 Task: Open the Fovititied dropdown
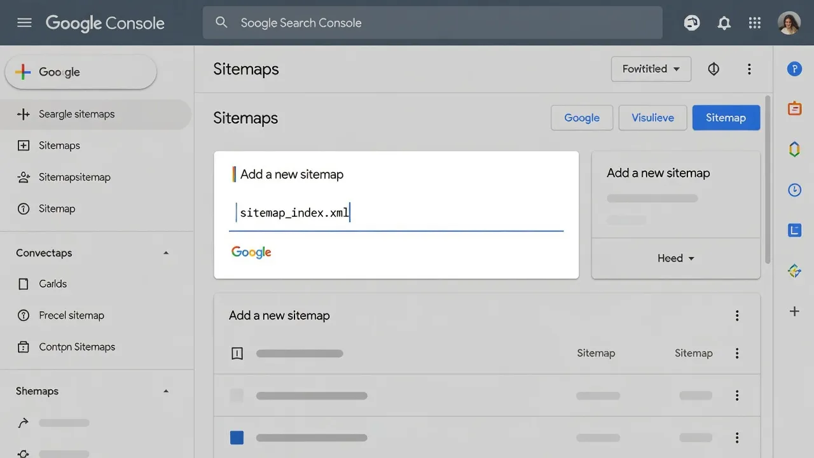[x=651, y=69]
